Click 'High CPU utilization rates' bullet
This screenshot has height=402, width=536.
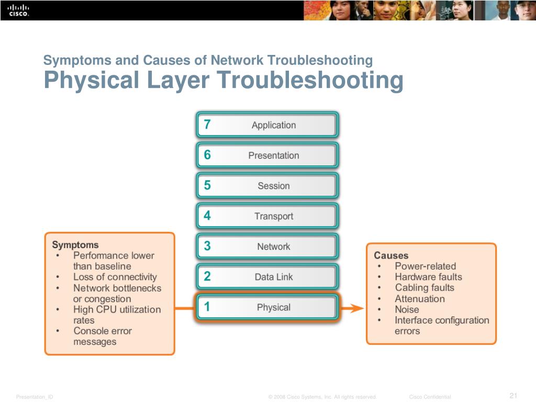117,315
